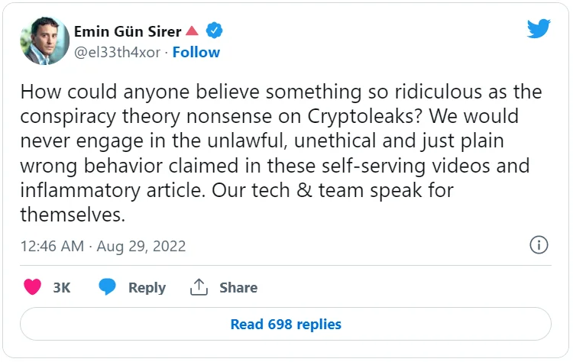Click the share upload arrow icon
The image size is (573, 362).
point(199,287)
